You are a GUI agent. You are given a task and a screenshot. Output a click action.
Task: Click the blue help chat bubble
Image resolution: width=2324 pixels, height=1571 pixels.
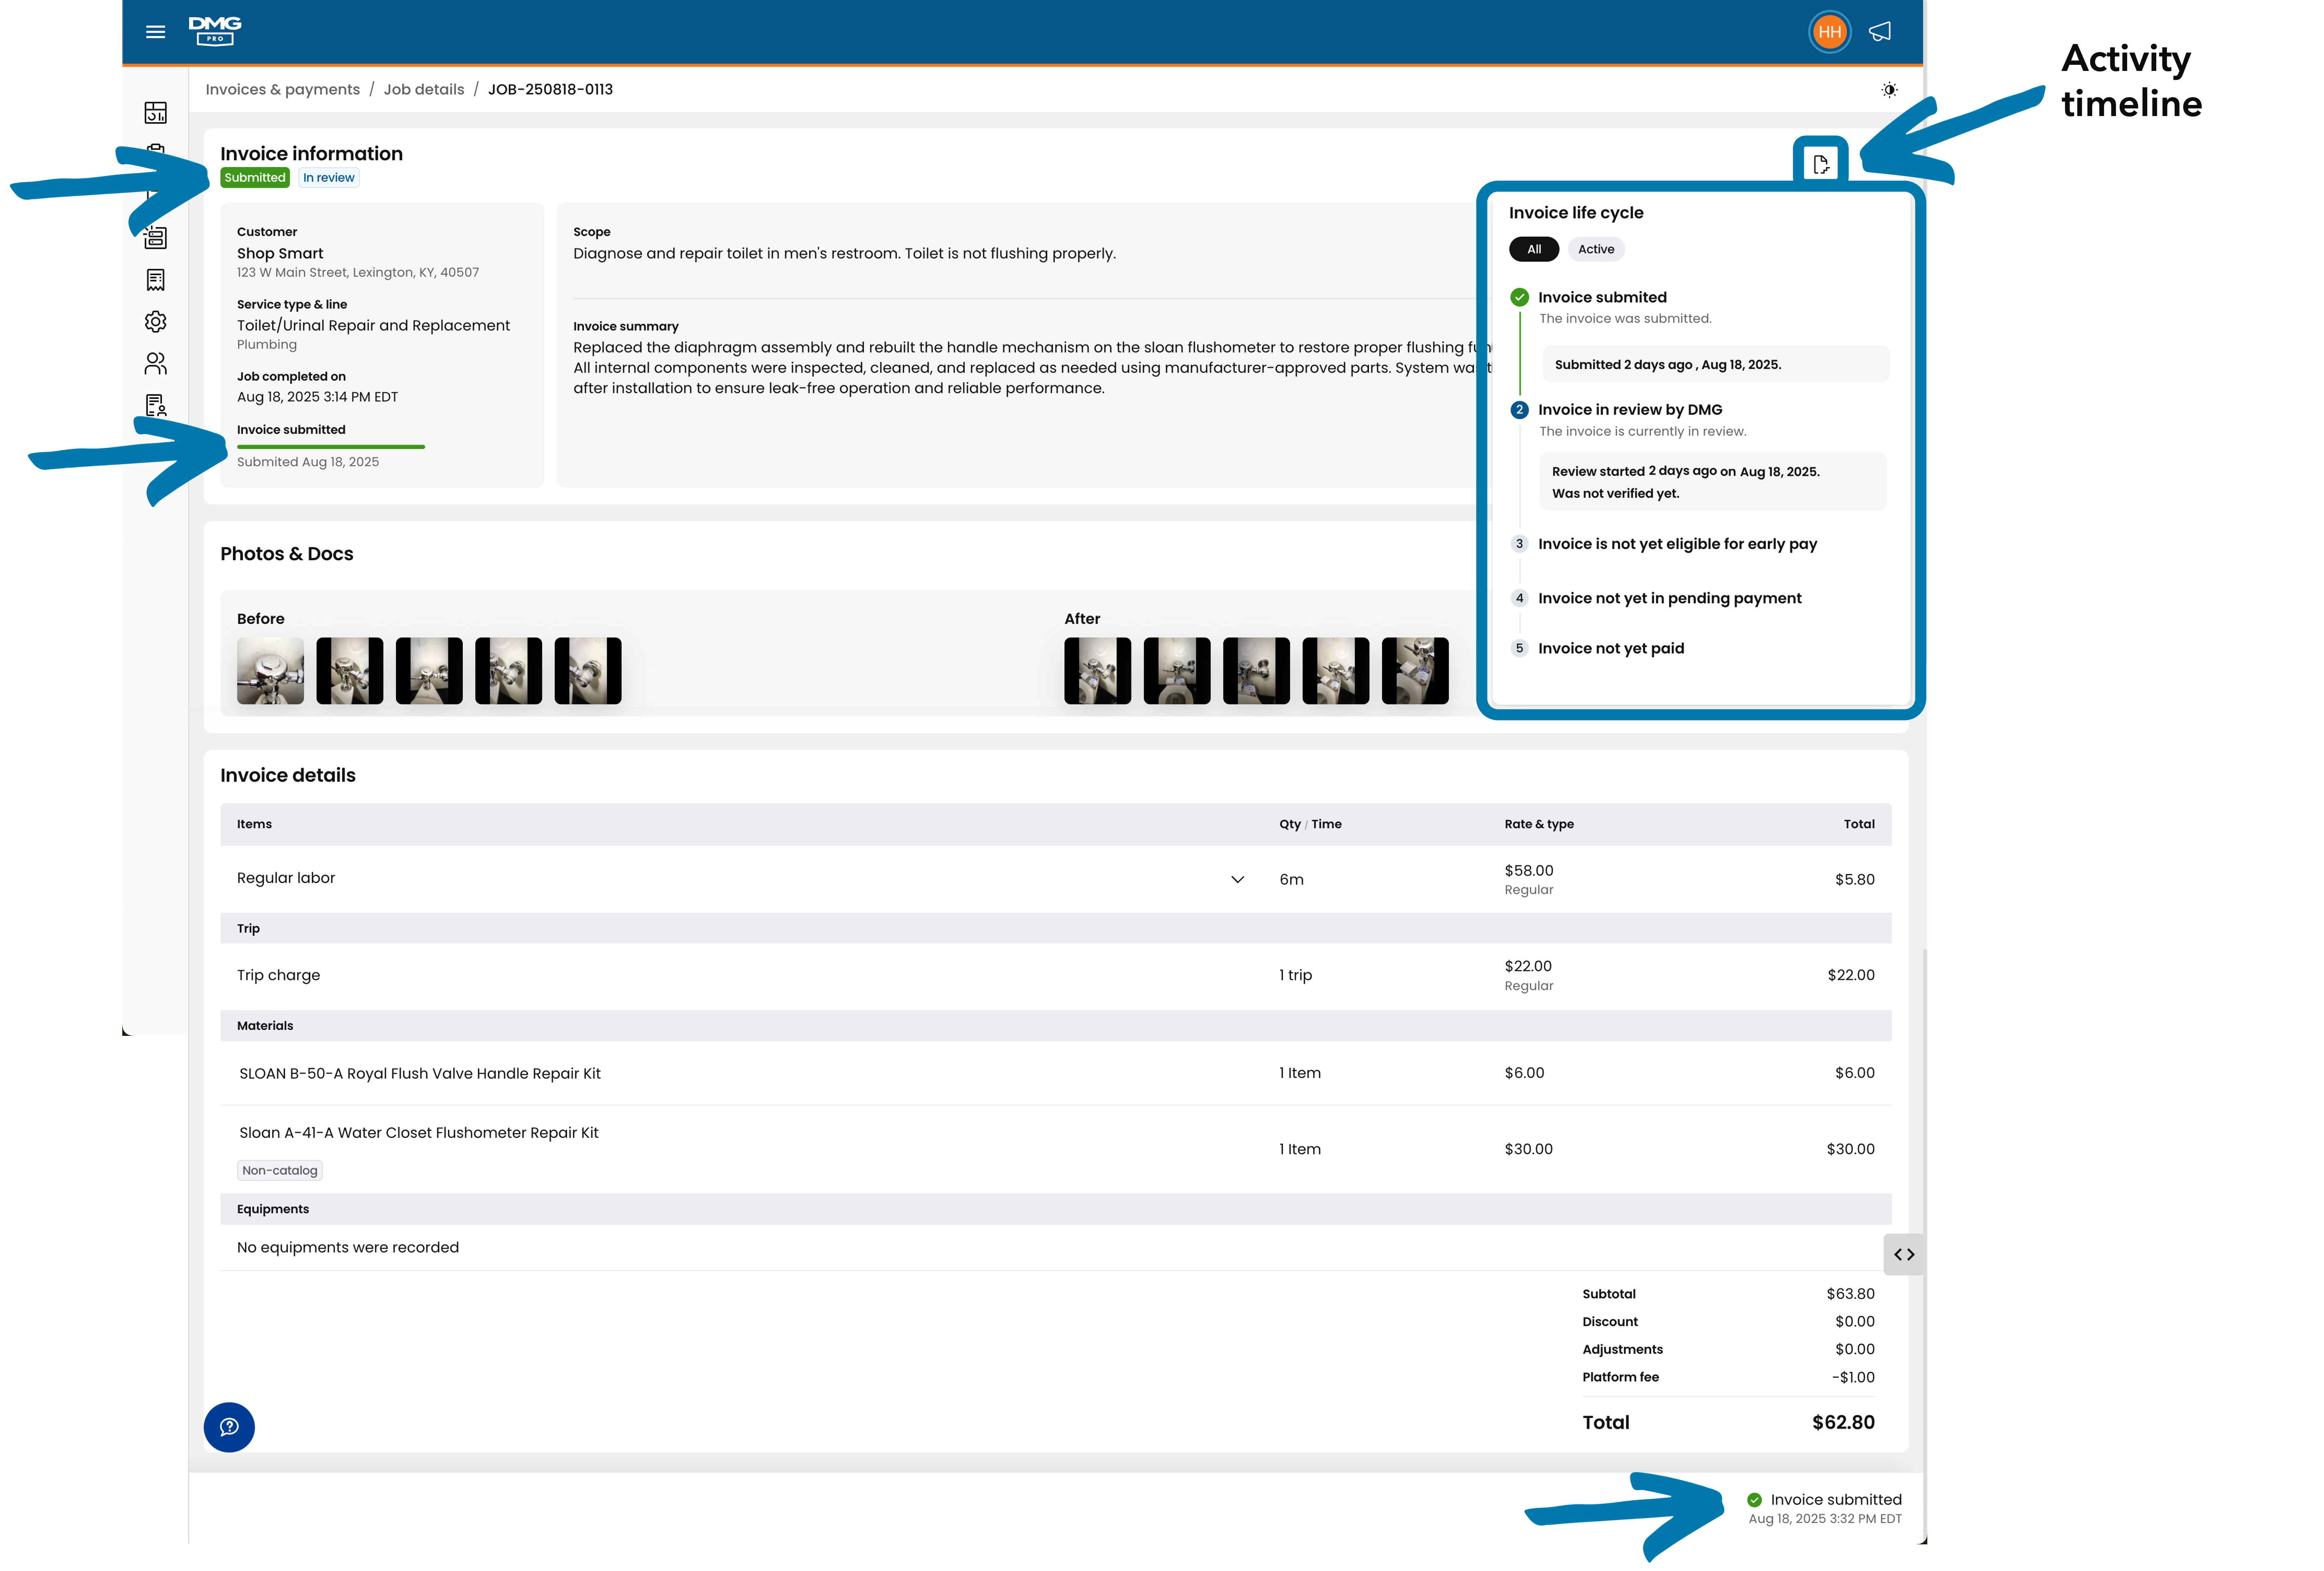[x=229, y=1426]
